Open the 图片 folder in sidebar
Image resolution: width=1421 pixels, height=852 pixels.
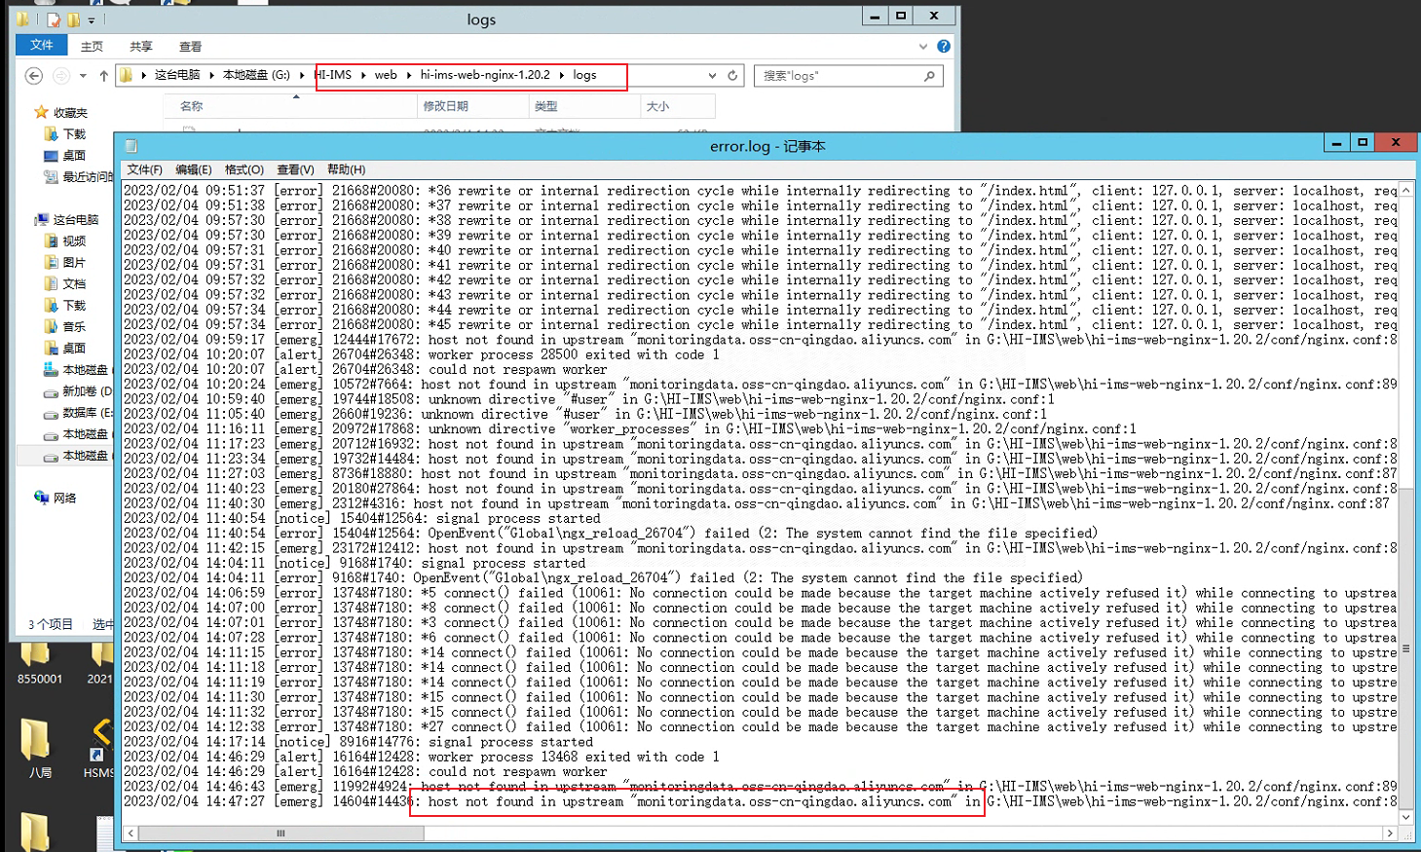74,262
